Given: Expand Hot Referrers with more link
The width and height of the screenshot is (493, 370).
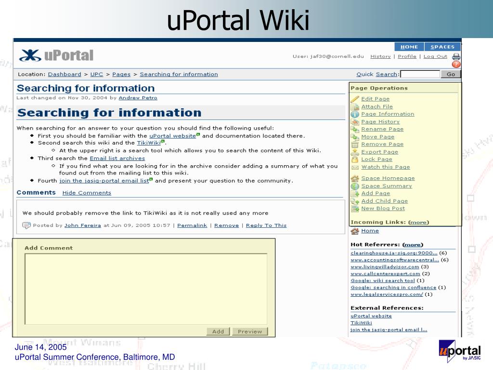Looking at the screenshot, I should click(x=413, y=244).
